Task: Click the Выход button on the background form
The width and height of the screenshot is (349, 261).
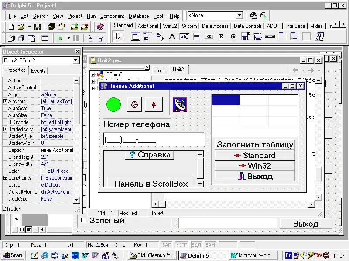Action: 306,224
